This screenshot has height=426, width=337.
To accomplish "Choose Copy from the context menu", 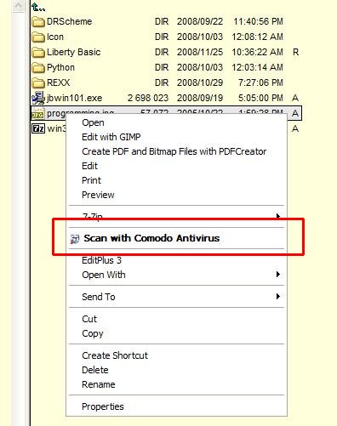I will point(93,333).
